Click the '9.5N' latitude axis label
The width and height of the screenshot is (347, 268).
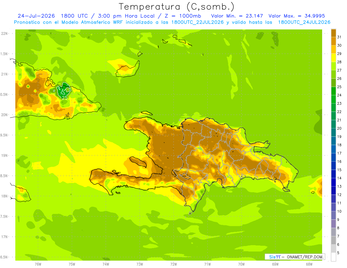click(x=4, y=135)
